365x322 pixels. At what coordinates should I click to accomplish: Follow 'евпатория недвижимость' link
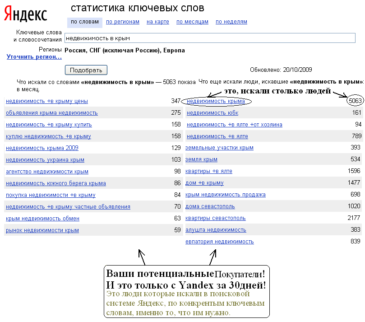220,242
